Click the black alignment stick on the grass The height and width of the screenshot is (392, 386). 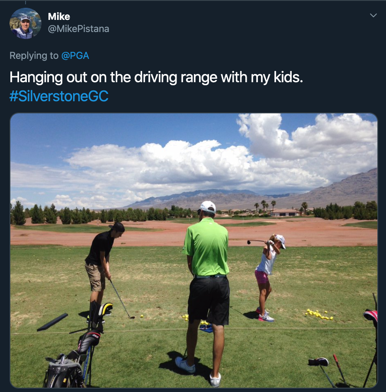(x=52, y=322)
